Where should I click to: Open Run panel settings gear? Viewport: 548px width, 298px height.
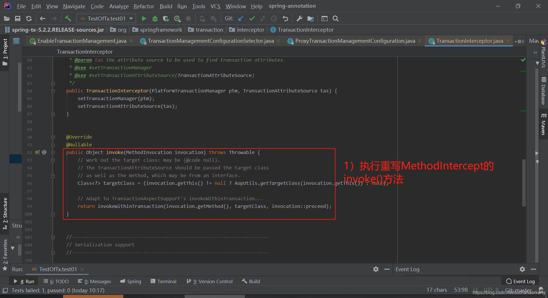click(376, 269)
